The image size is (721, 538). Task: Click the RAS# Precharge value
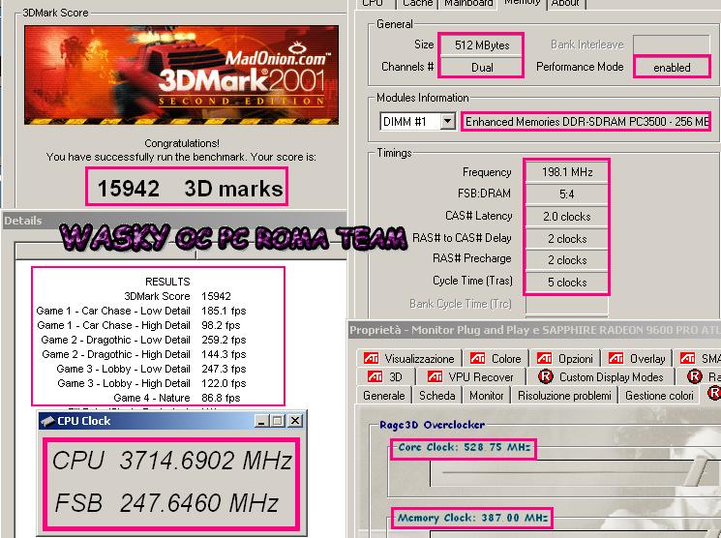tap(566, 260)
